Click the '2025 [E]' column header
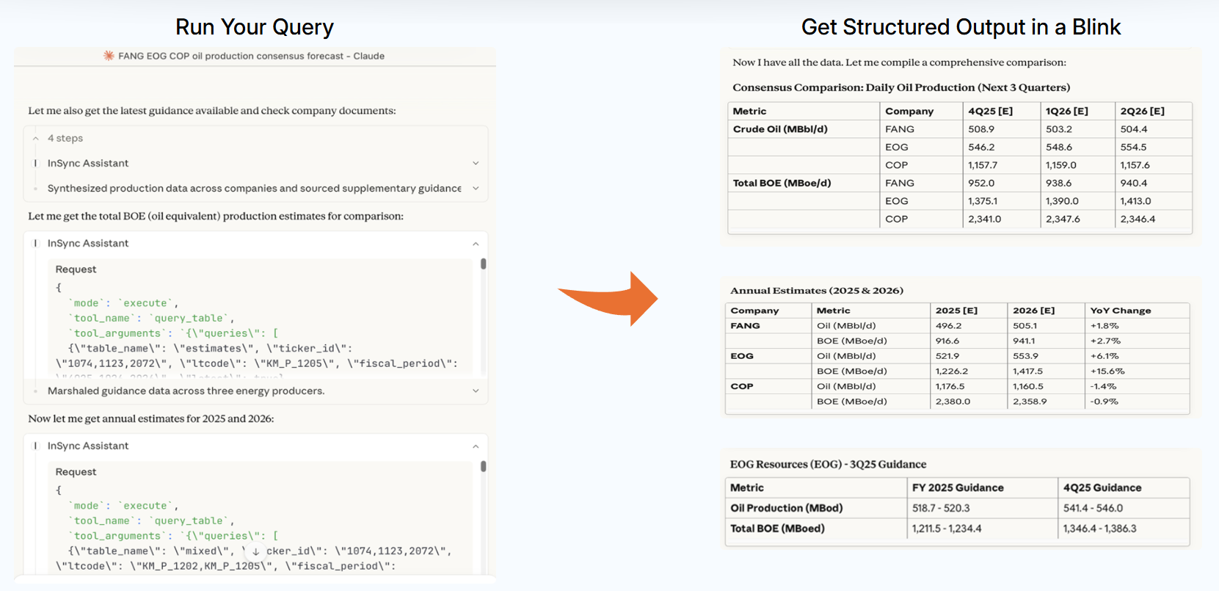1219x591 pixels. (956, 311)
